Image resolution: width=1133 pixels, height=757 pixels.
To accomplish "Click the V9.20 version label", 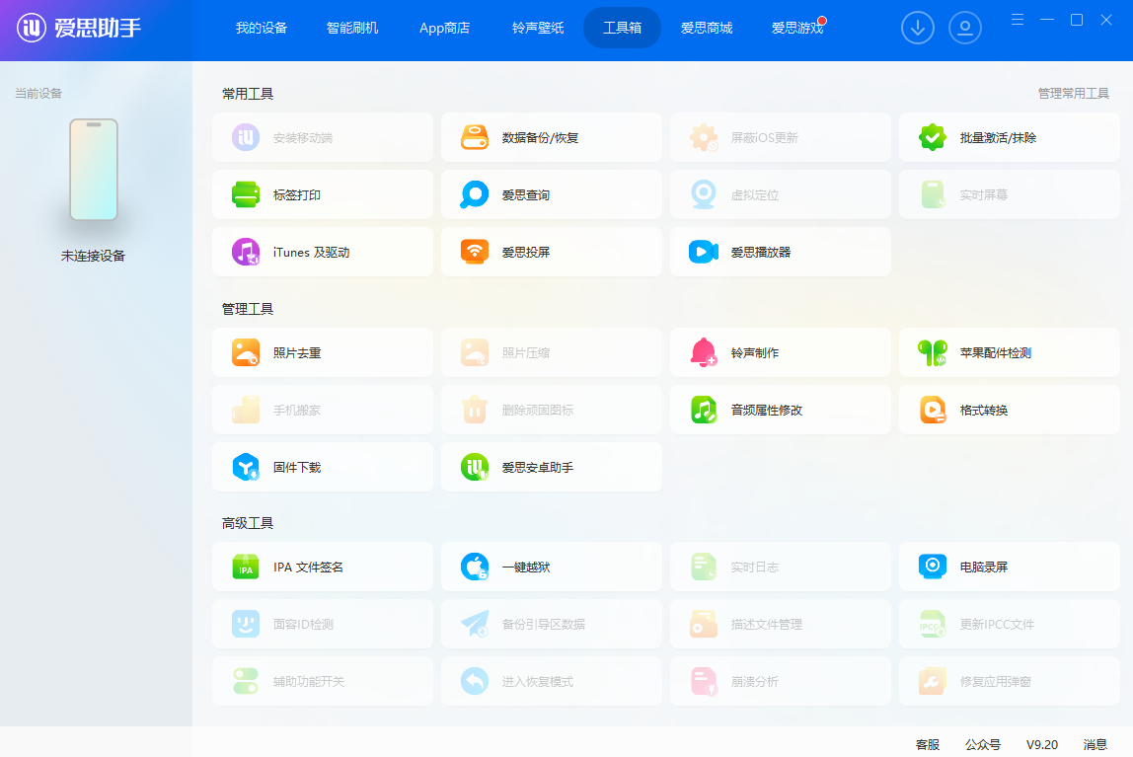I will coord(1042,745).
